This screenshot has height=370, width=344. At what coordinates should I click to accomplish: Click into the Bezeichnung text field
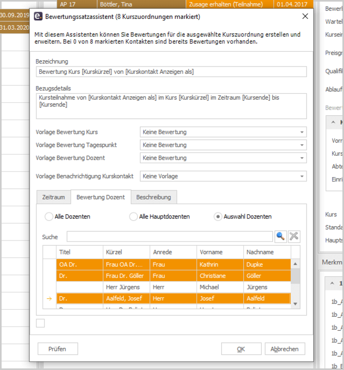[171, 72]
